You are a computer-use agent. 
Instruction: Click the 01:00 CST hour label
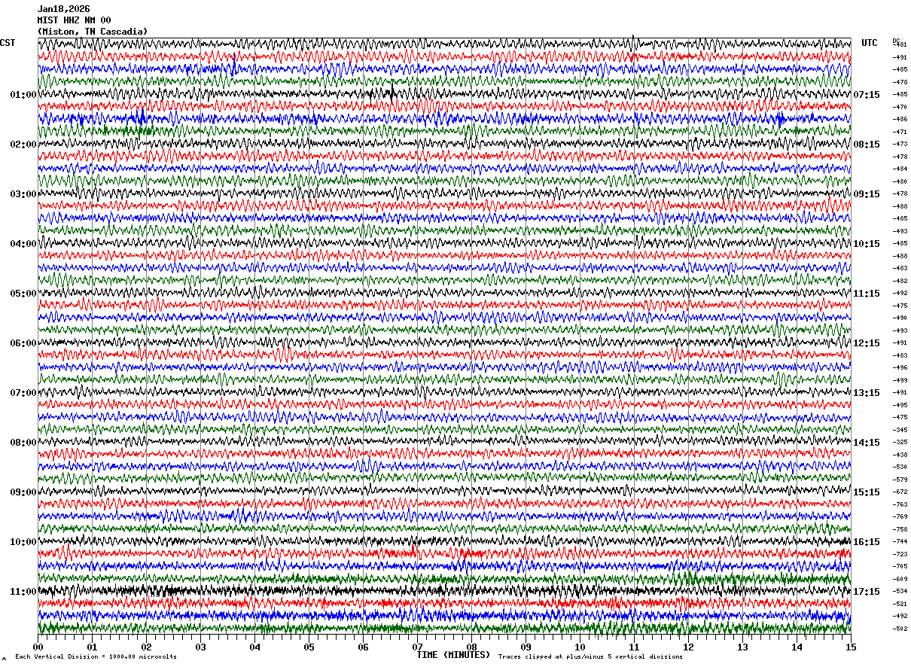tap(23, 95)
